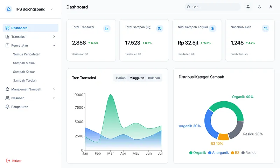Viewport: 280px width, 168px height.
Task: Open the user profile icon
Action: point(271,7)
